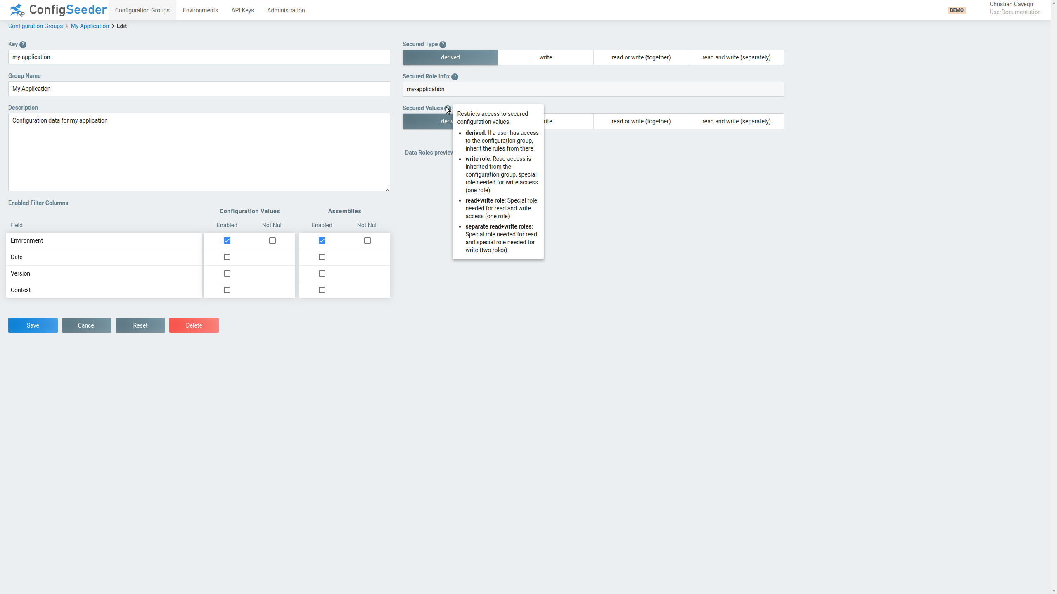The image size is (1057, 594).
Task: Open the Secured Values help icon
Action: [448, 108]
